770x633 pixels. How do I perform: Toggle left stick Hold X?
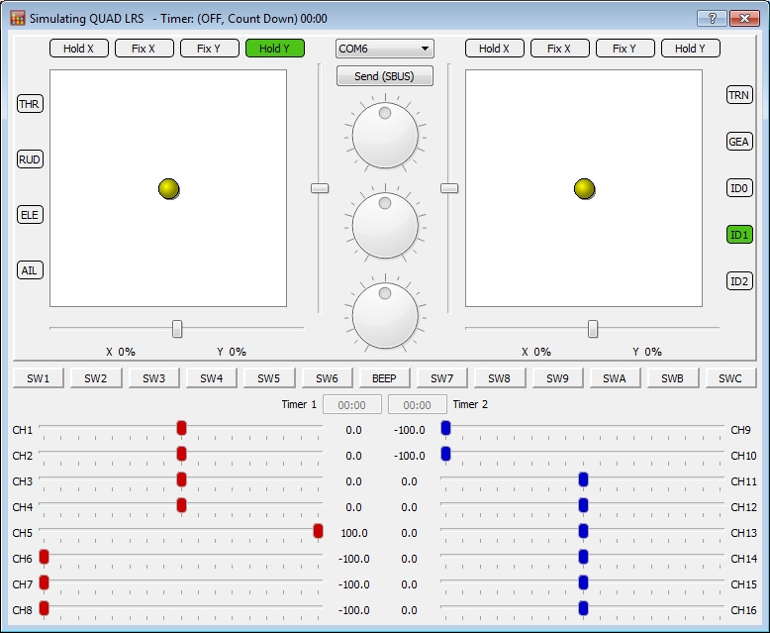tap(78, 49)
